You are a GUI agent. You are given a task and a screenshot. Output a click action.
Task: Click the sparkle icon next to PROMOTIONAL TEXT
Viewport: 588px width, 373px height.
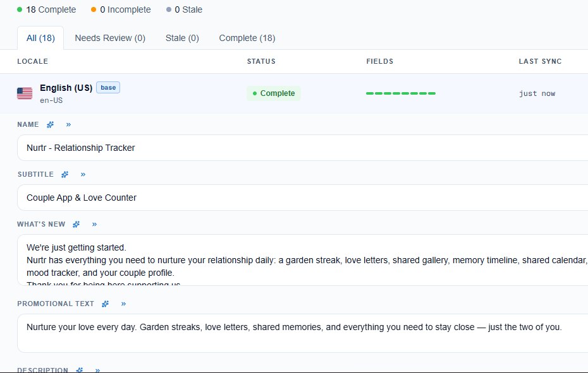(x=106, y=304)
